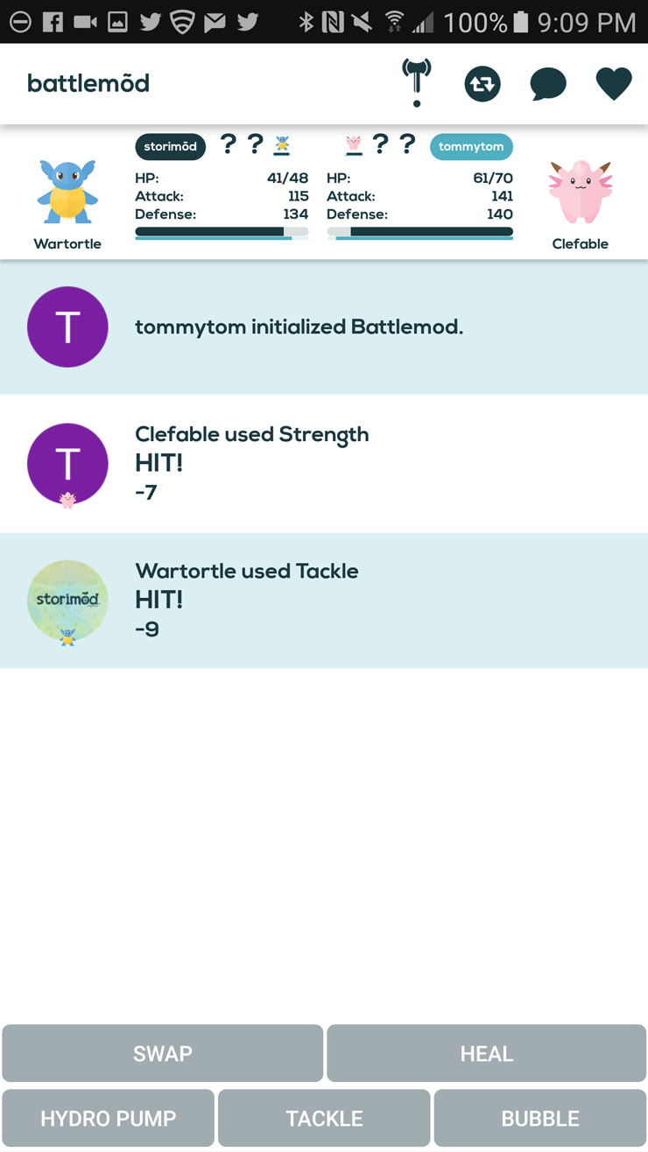Image resolution: width=648 pixels, height=1152 pixels.
Task: Select the Wartortle sprite on the left
Action: (x=67, y=192)
